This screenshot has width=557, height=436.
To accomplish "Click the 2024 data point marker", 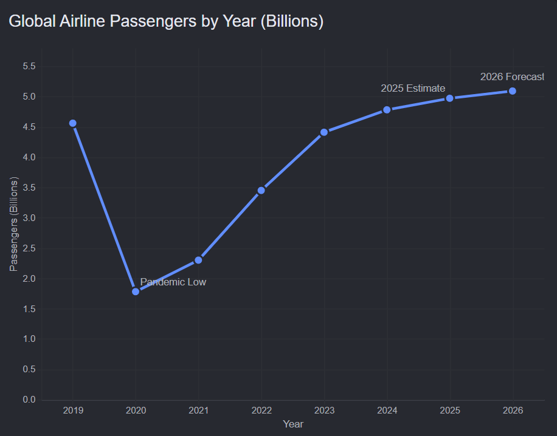I will point(387,110).
